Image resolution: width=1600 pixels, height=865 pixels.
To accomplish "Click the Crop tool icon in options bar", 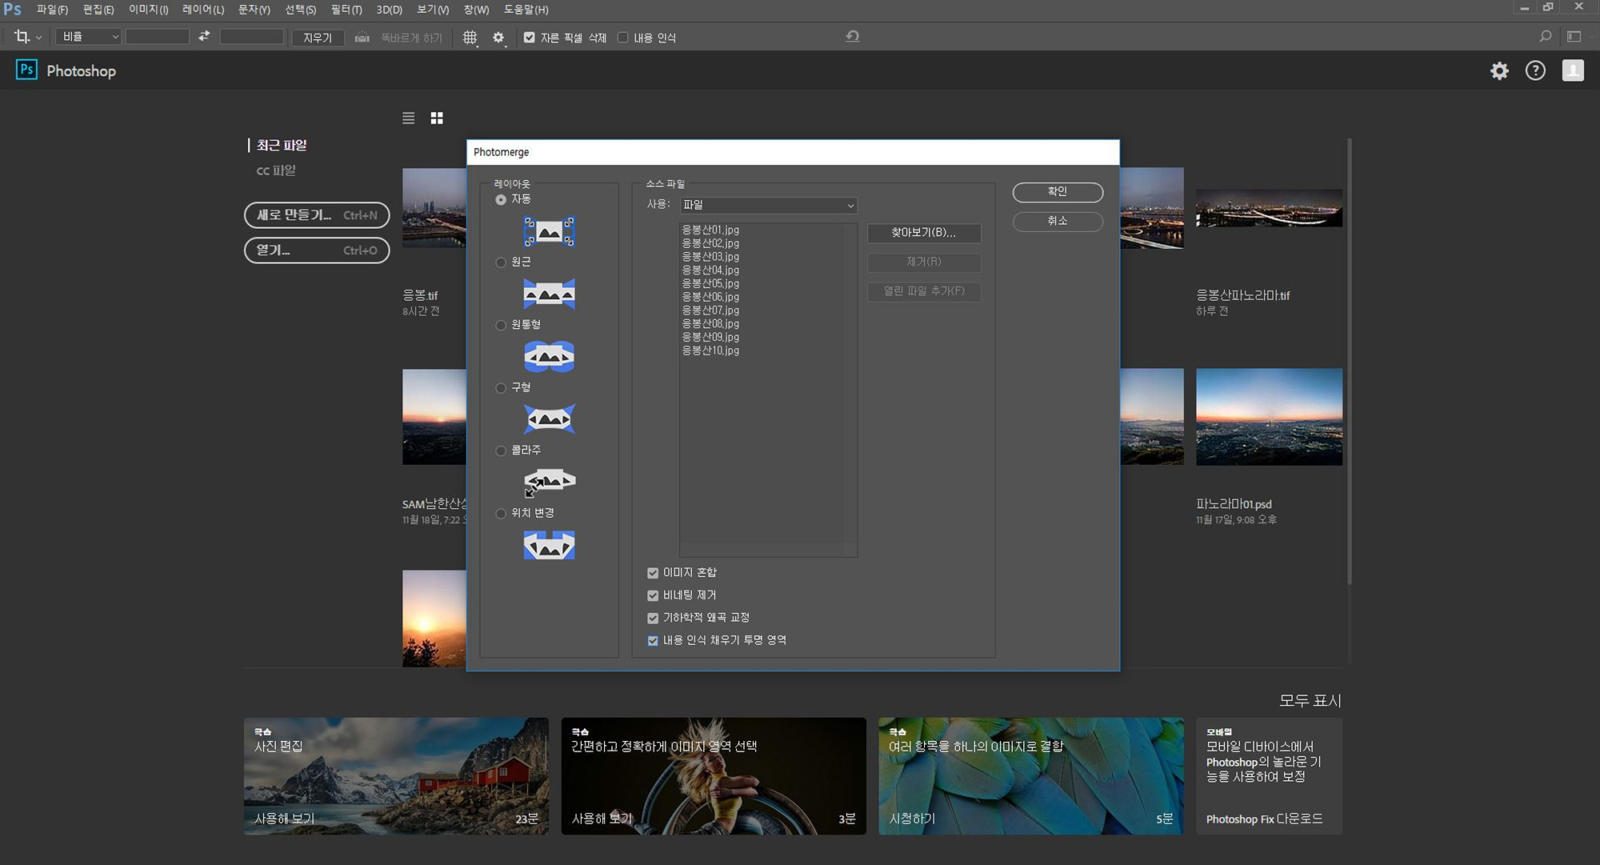I will [x=22, y=37].
